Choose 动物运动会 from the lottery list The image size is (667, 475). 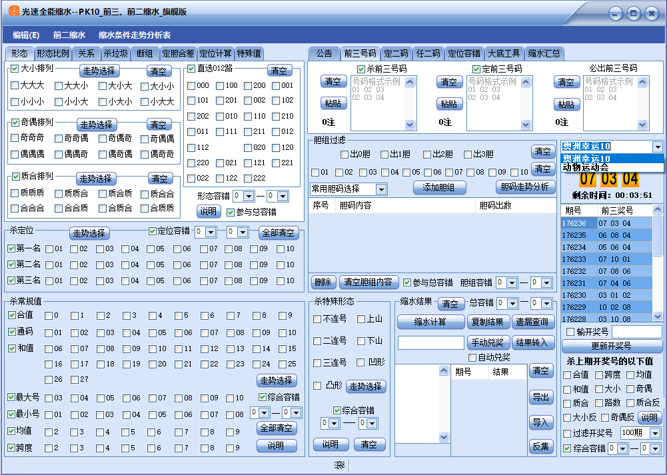click(585, 168)
